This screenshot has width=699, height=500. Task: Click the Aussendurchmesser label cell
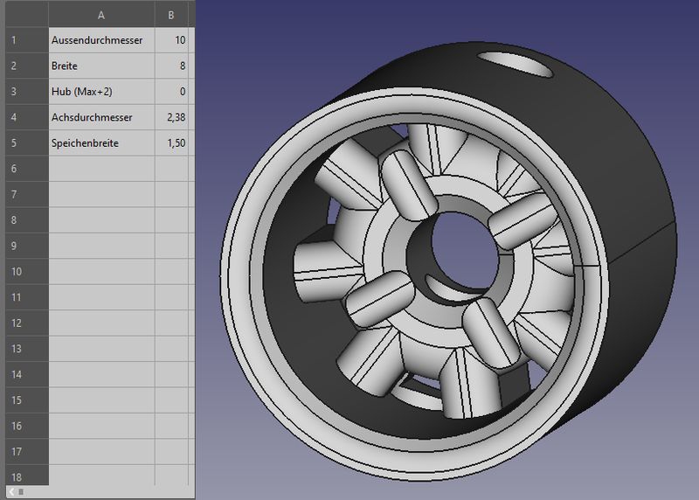[101, 40]
